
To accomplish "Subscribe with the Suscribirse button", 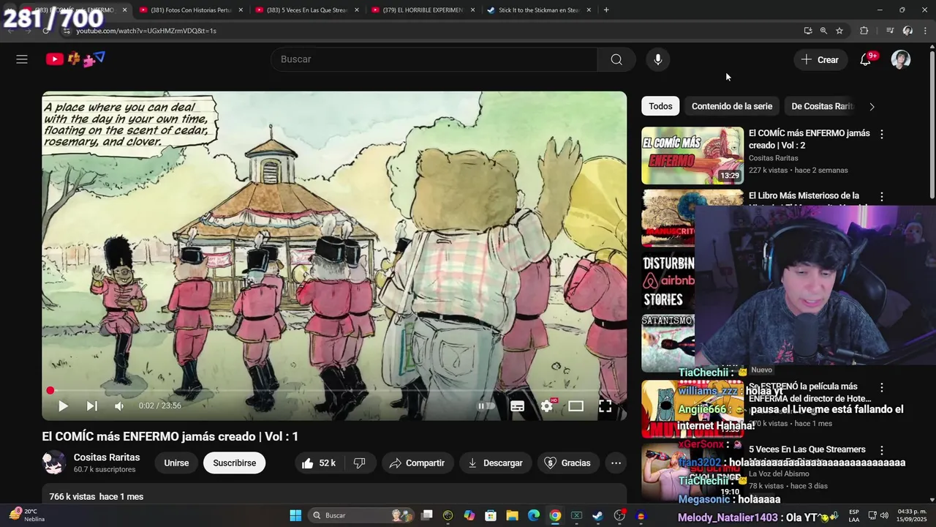I will point(235,463).
